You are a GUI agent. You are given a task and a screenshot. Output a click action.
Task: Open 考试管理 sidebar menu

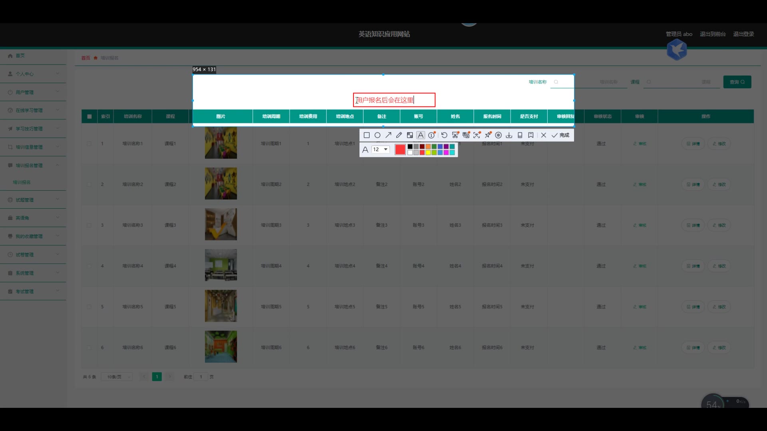33,291
